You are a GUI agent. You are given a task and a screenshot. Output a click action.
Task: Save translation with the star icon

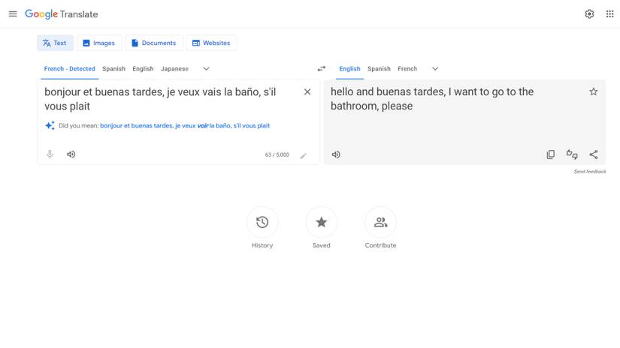point(594,92)
